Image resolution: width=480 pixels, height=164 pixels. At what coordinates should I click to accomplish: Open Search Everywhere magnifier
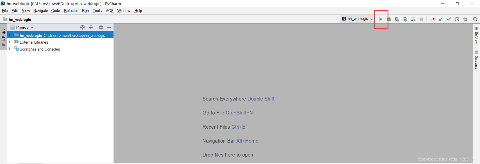coord(475,19)
